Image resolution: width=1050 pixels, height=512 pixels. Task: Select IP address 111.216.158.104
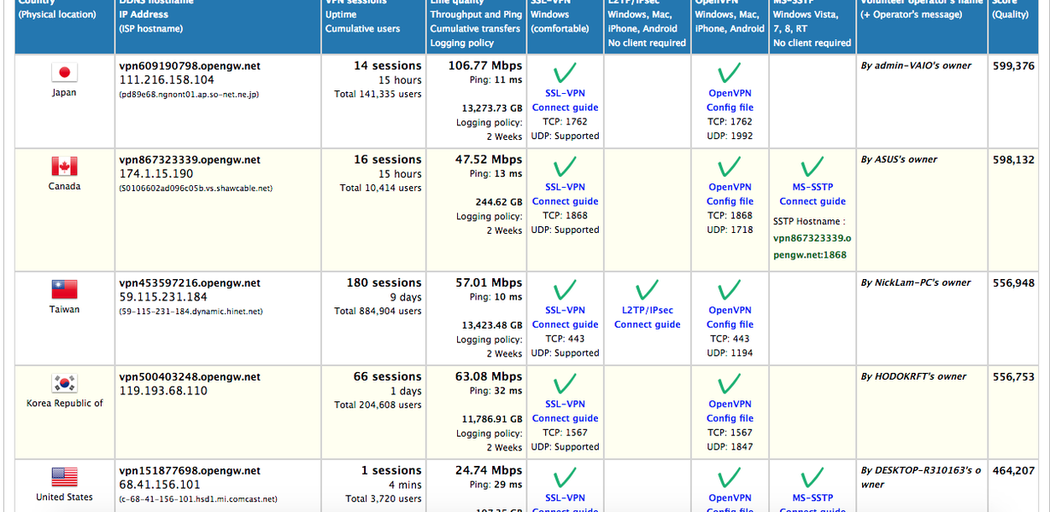pyautogui.click(x=167, y=80)
